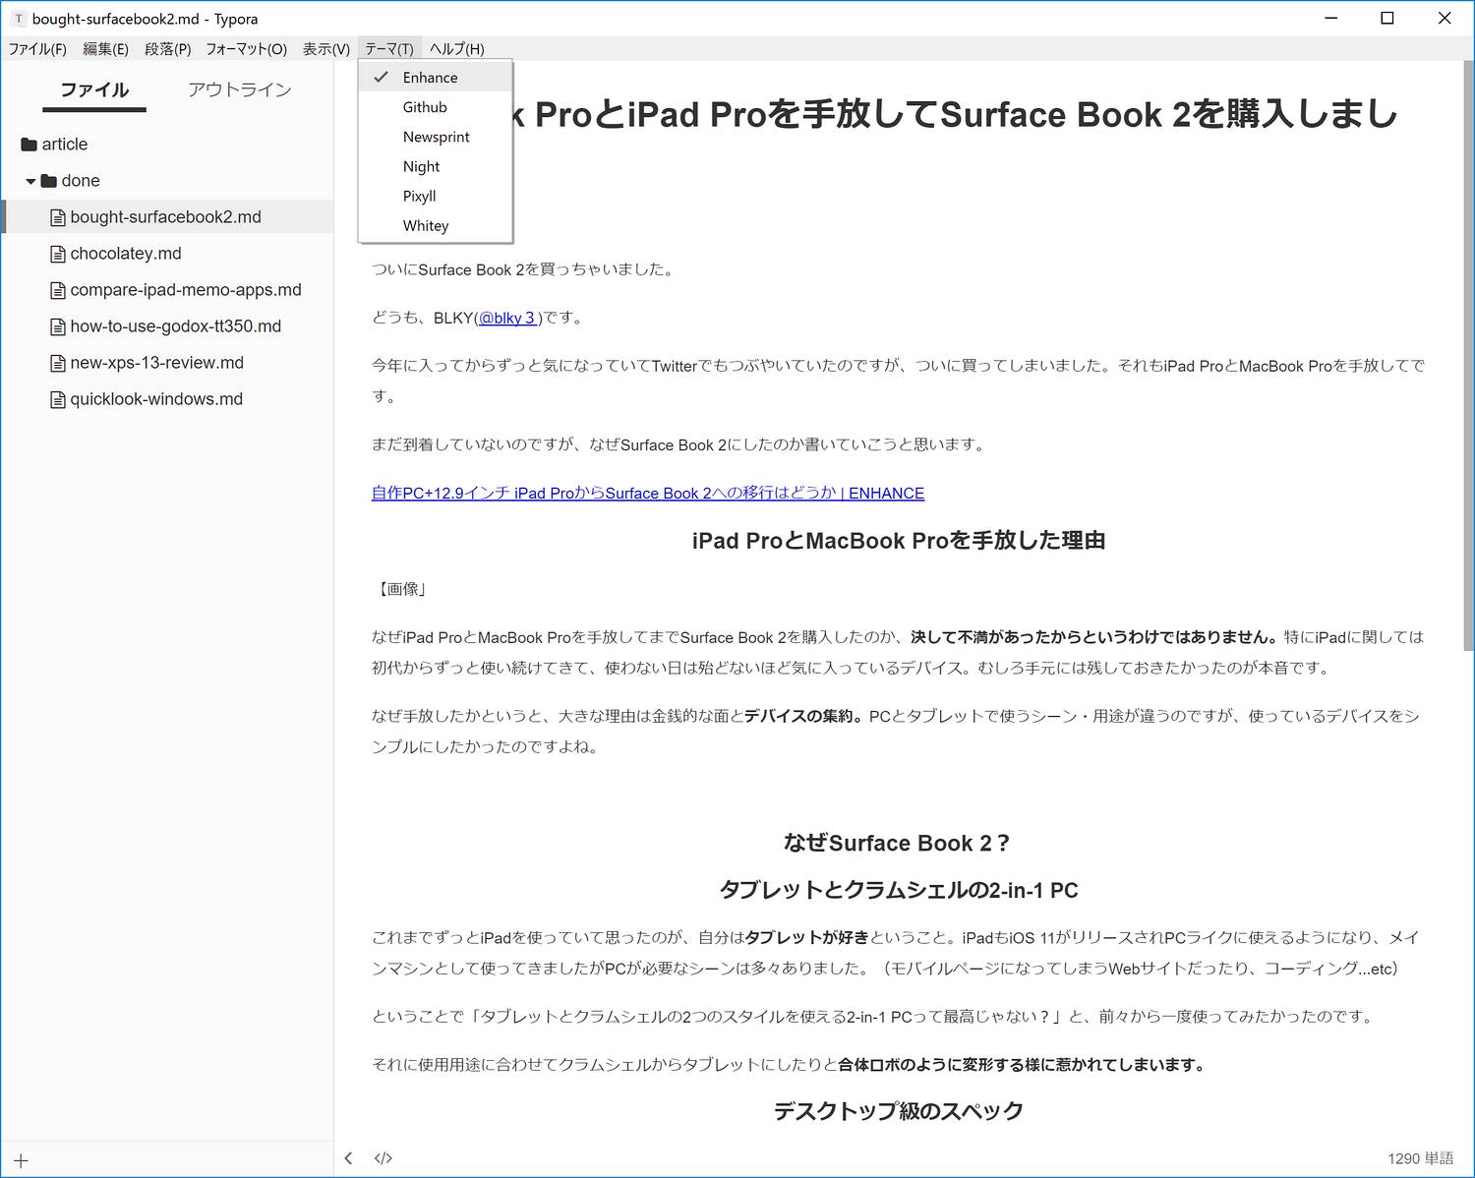Screen dimensions: 1475x1178
Task: Switch to the Night theme
Action: coord(436,166)
